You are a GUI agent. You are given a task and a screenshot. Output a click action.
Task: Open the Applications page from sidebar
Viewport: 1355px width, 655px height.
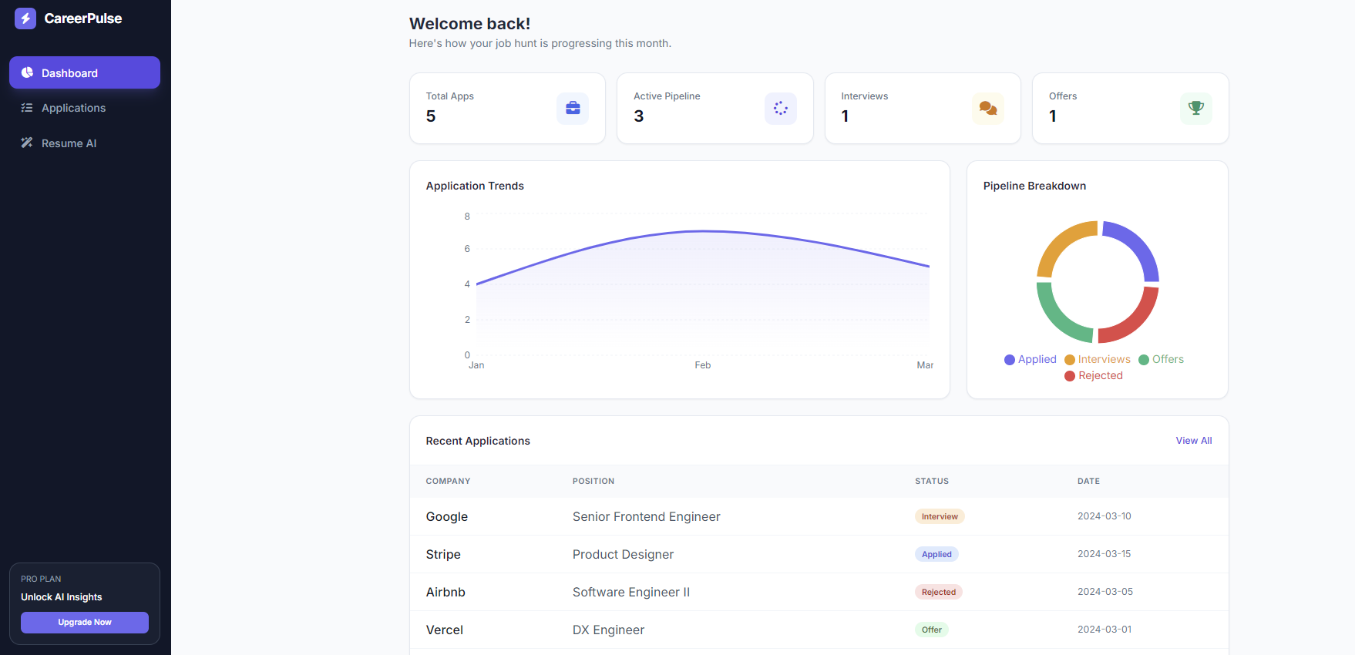pos(73,108)
